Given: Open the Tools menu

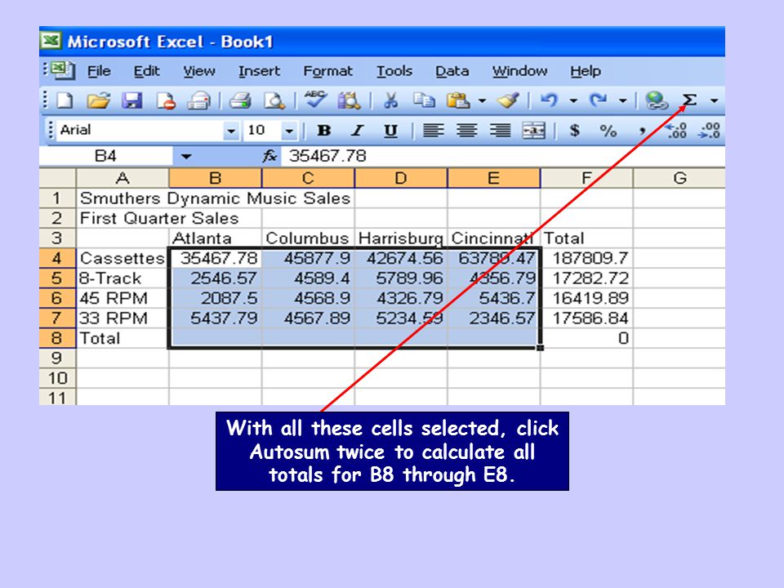Looking at the screenshot, I should click(x=394, y=71).
